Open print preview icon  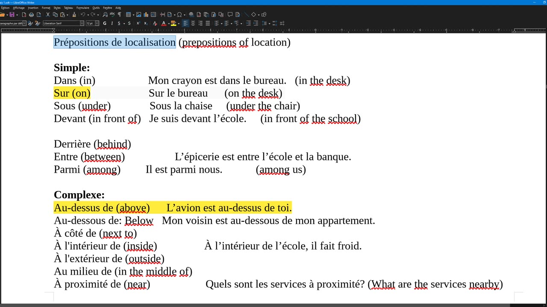point(39,14)
